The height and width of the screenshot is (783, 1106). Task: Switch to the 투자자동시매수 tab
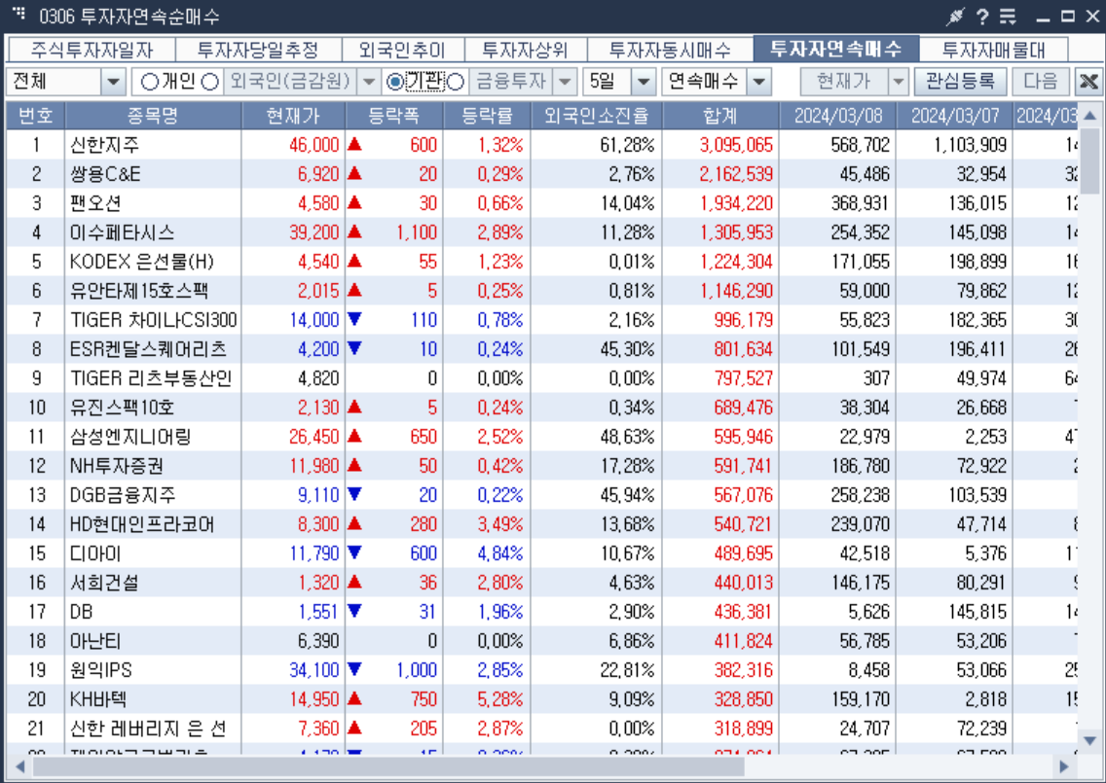point(670,50)
